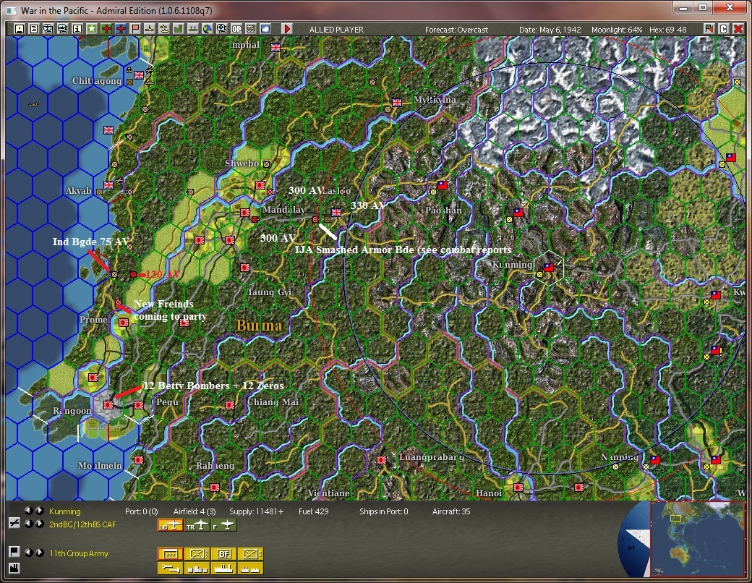Click the black flag icon beside 11th Group Army

[x=14, y=552]
